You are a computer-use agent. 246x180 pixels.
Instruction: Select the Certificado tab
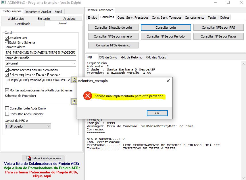pyautogui.click(x=23, y=24)
